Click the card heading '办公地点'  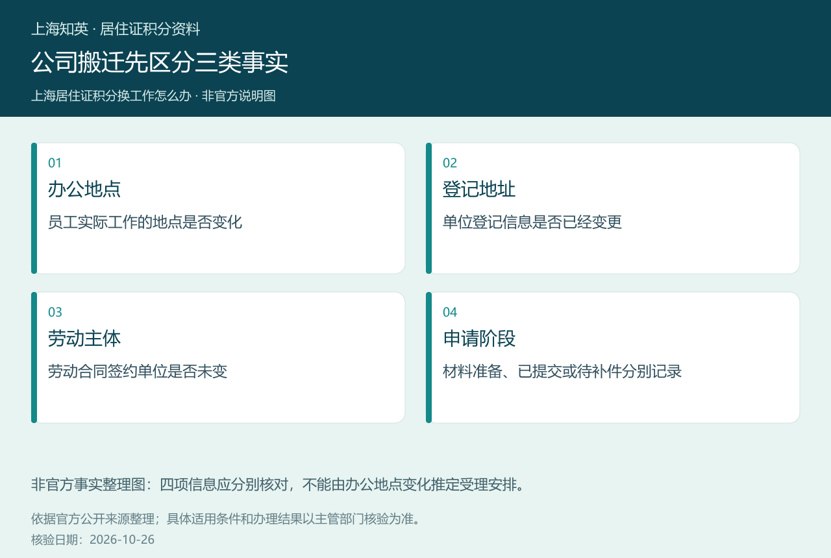click(84, 189)
